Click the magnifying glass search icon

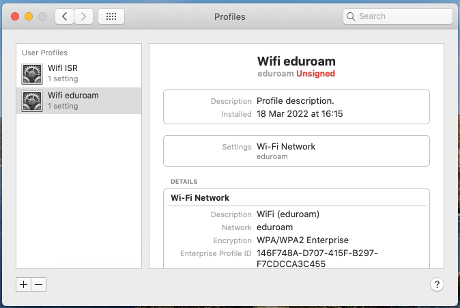(x=351, y=16)
